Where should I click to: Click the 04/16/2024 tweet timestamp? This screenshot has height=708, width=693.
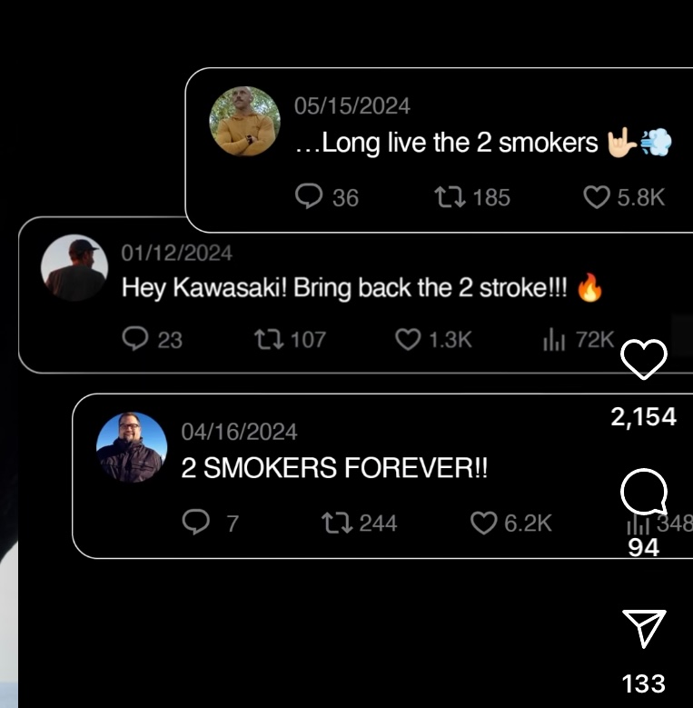(x=239, y=433)
